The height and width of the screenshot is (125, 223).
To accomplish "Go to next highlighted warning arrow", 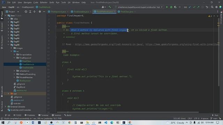I will 217,16.
